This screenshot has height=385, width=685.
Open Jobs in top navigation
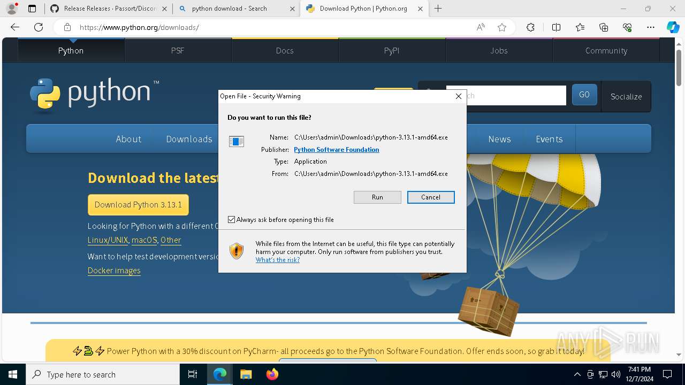pyautogui.click(x=499, y=50)
